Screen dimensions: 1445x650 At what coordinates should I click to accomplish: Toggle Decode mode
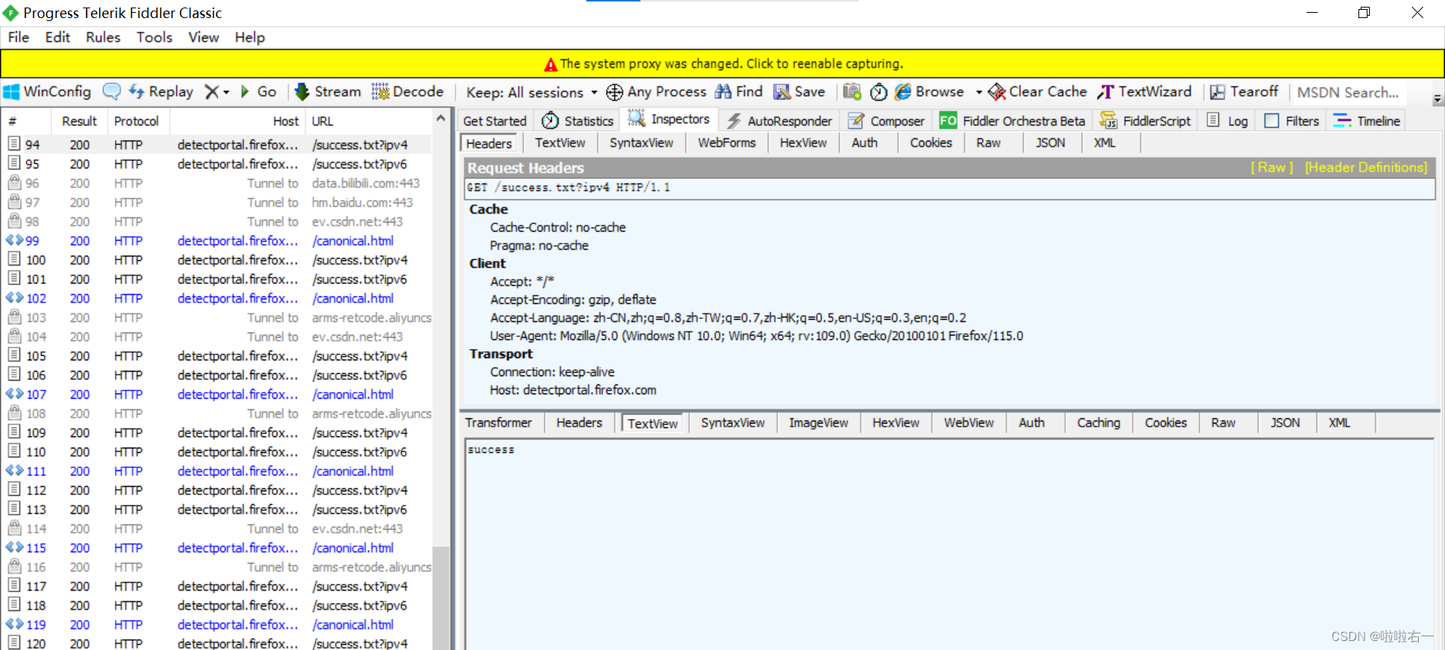click(x=408, y=92)
